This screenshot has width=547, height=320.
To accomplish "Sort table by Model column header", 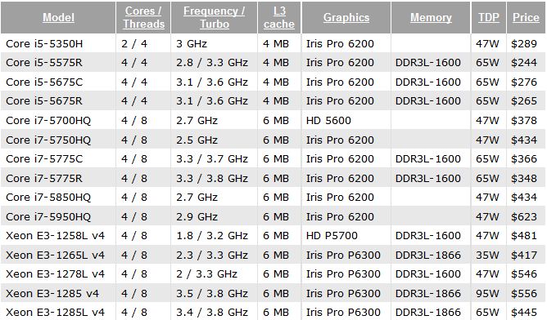I will coord(59,17).
